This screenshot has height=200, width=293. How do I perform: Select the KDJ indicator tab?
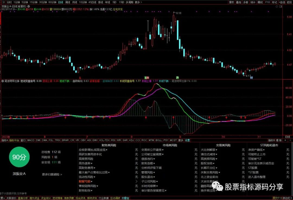coord(132,140)
